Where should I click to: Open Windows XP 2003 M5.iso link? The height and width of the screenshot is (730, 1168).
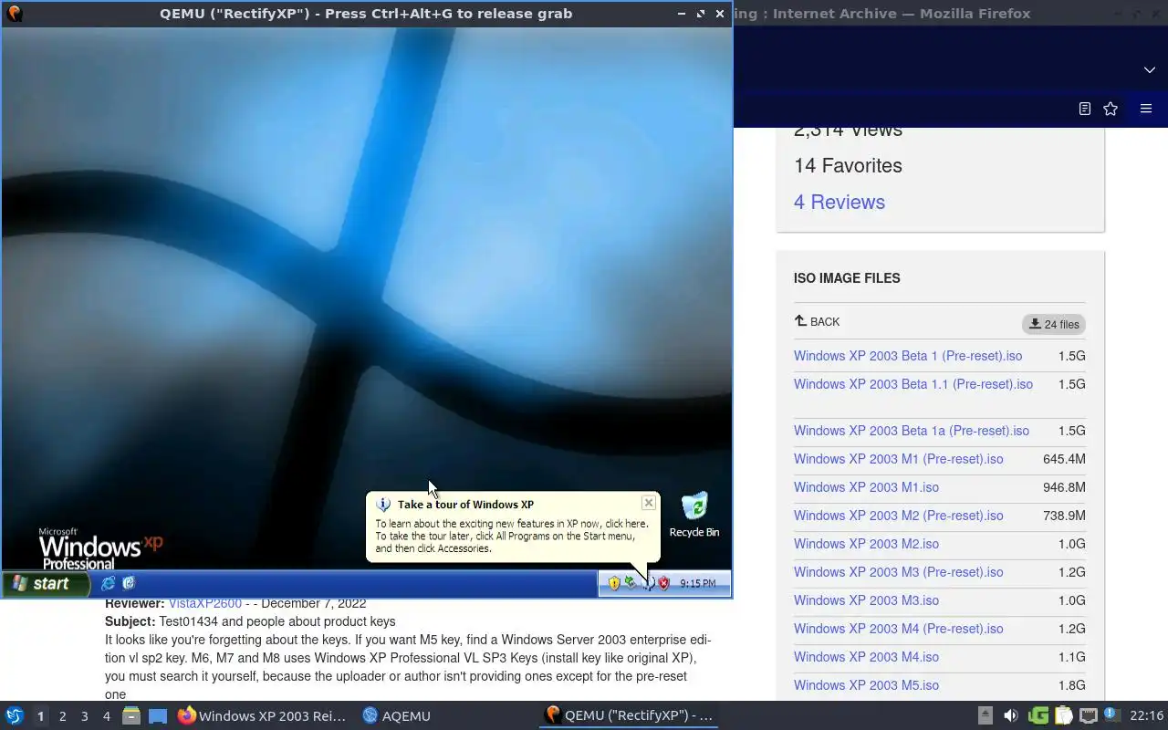pyautogui.click(x=866, y=685)
